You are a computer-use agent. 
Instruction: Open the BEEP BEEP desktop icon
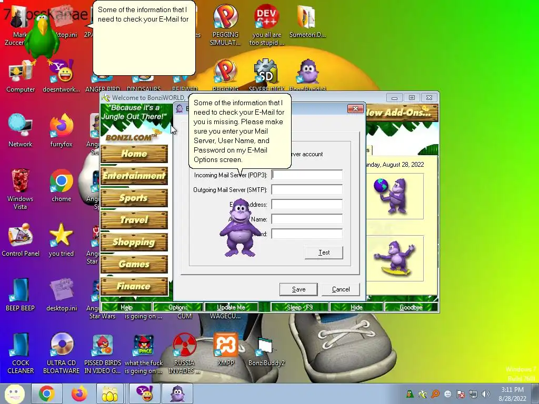click(21, 295)
